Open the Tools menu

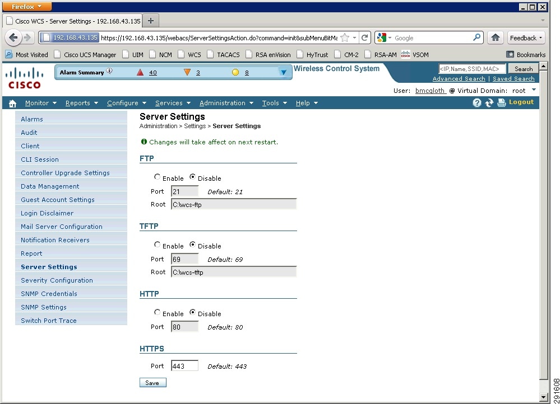pos(274,103)
